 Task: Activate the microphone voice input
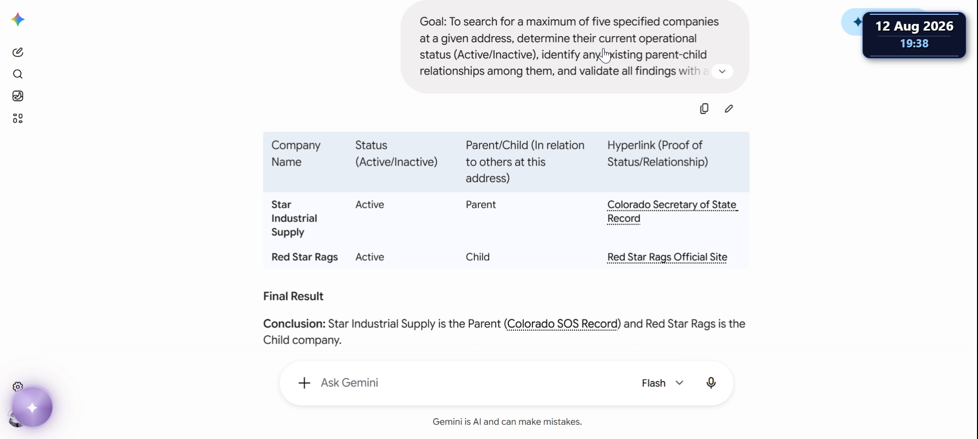711,383
